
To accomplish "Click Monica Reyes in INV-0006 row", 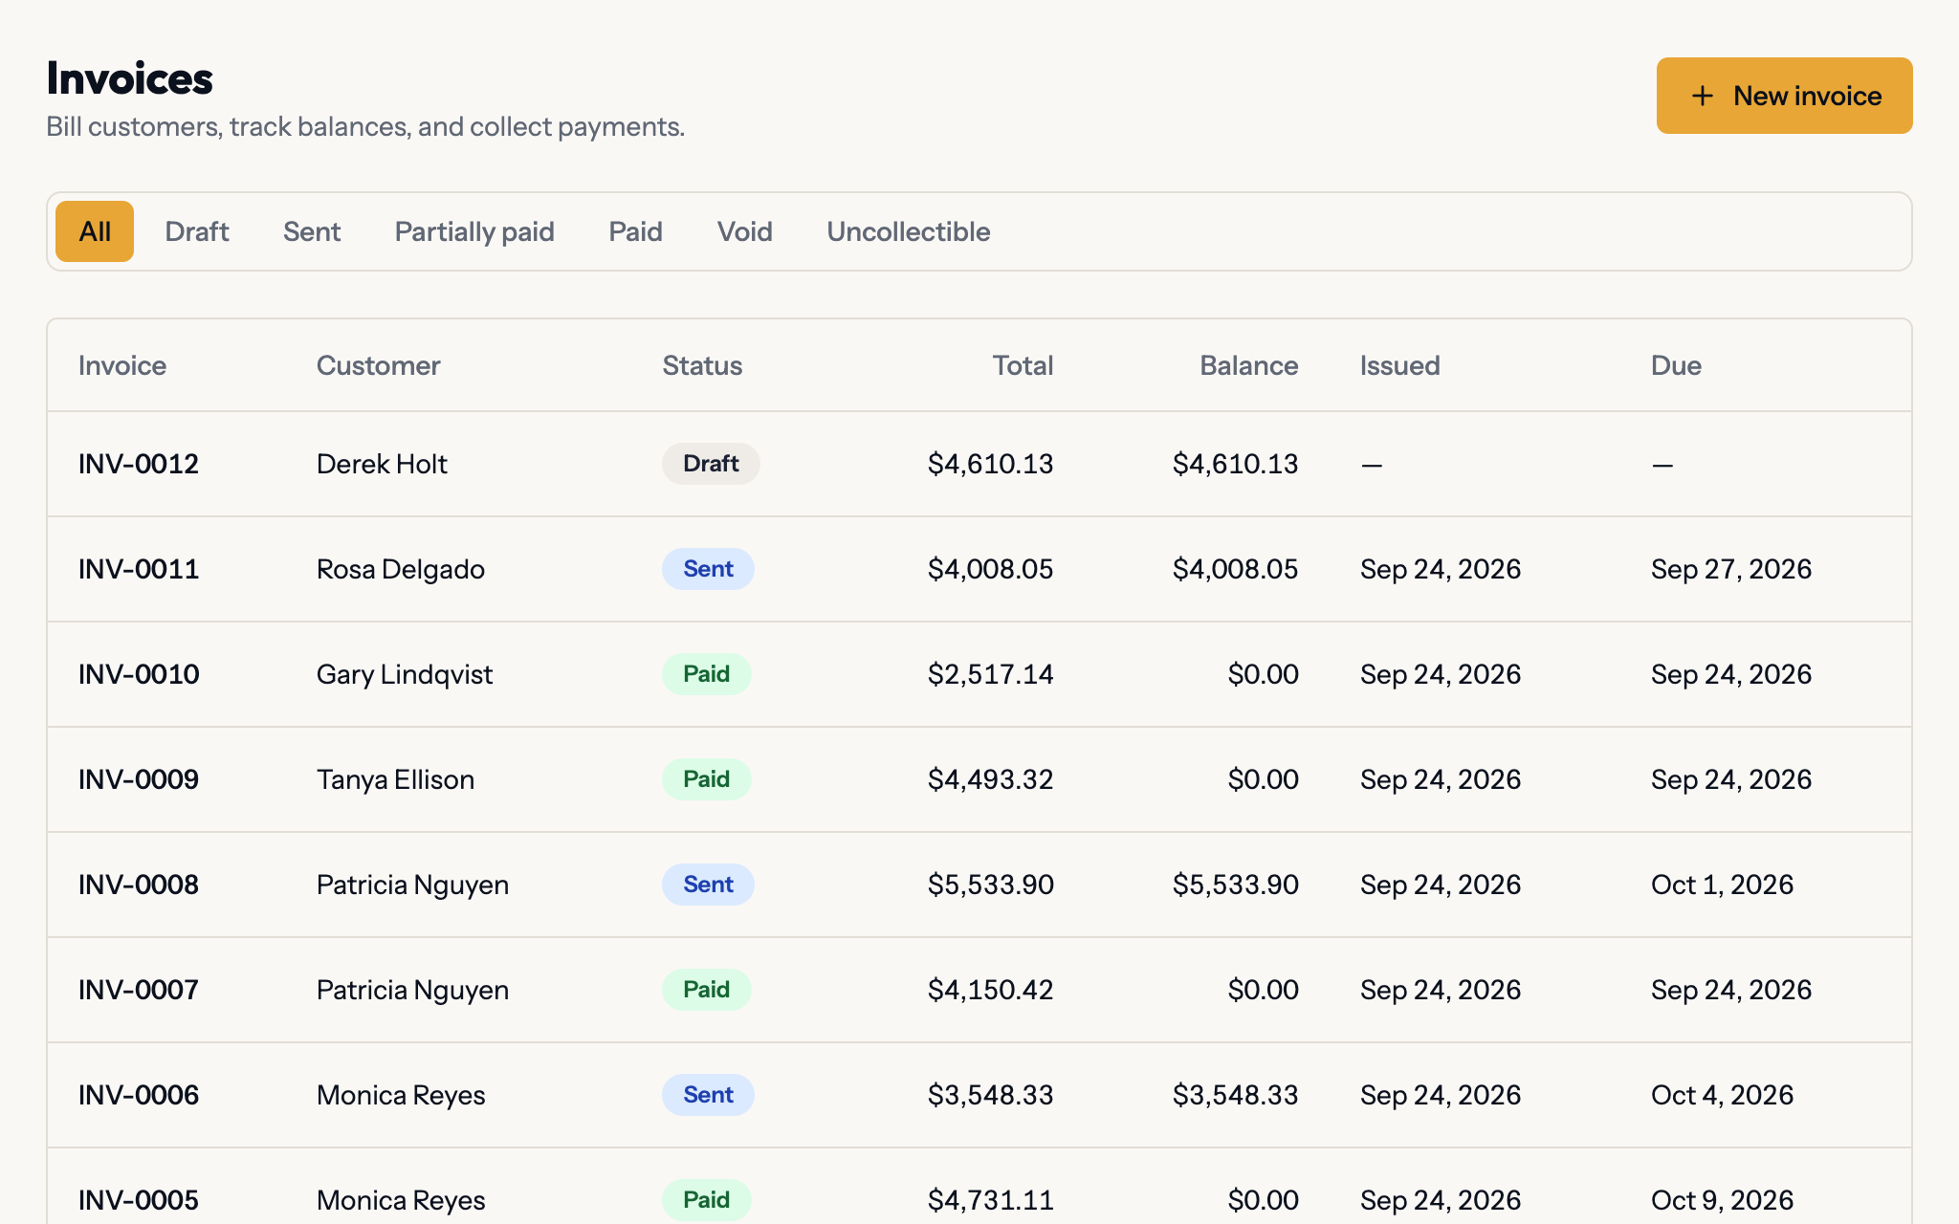I will point(401,1095).
